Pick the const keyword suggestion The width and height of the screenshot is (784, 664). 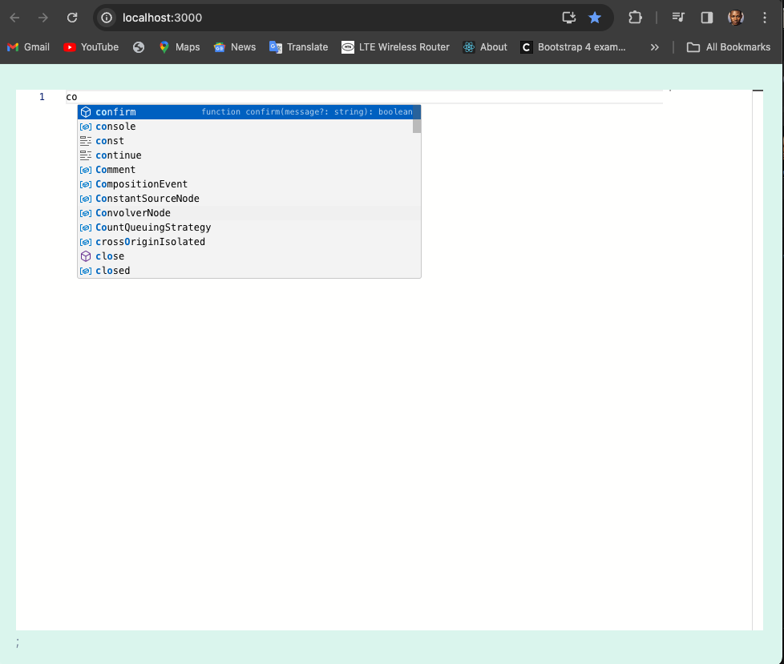coord(110,141)
